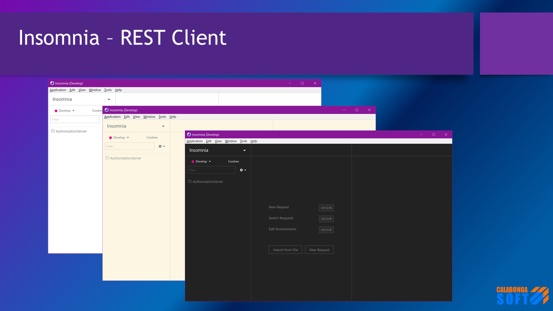
Task: Click the Ctrl+P shortcut hint
Action: (326, 219)
